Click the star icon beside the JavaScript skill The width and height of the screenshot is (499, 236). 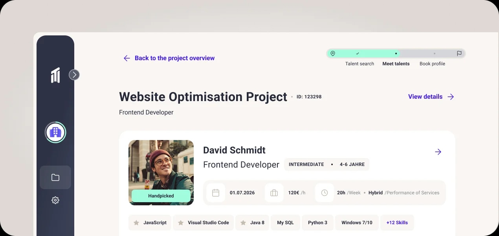136,222
